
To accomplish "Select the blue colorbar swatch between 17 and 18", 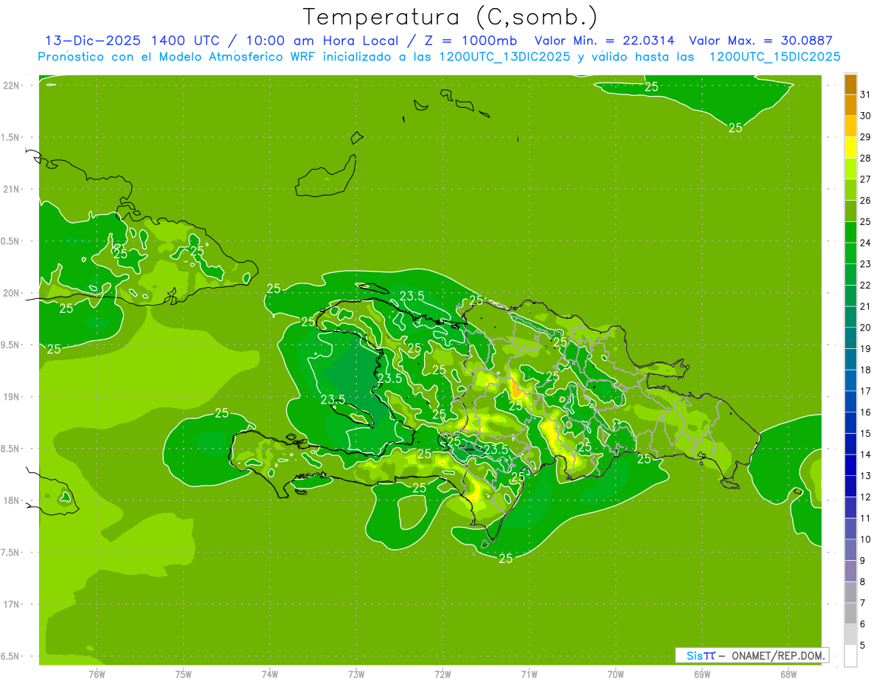I will coord(850,380).
